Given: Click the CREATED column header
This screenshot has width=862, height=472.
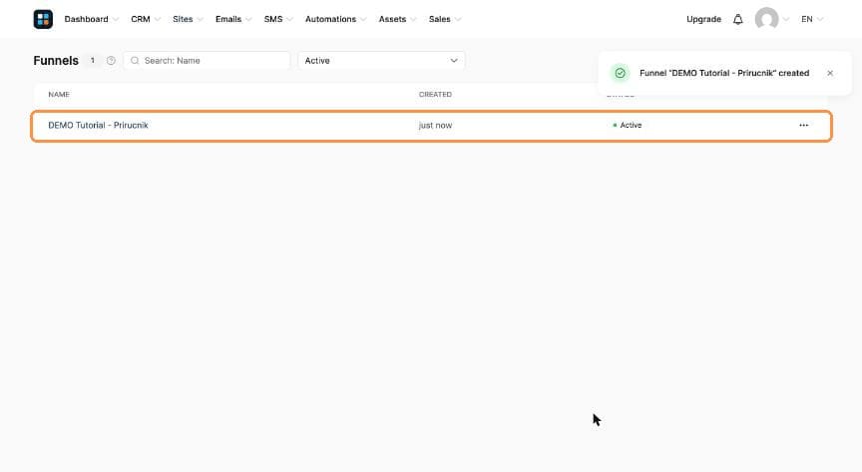Looking at the screenshot, I should pyautogui.click(x=435, y=95).
